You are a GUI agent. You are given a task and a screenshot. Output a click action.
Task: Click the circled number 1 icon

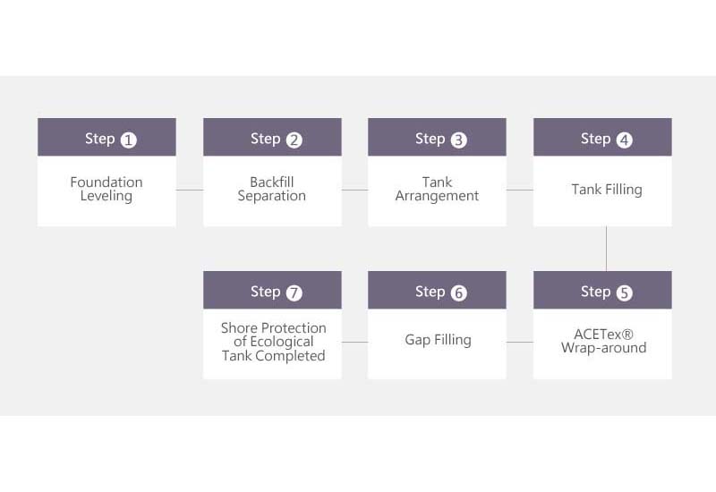pyautogui.click(x=128, y=140)
